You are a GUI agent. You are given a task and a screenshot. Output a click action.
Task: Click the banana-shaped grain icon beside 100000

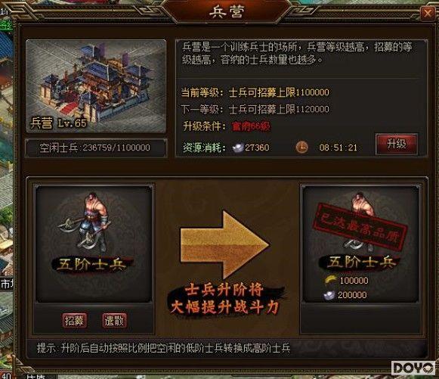point(331,280)
